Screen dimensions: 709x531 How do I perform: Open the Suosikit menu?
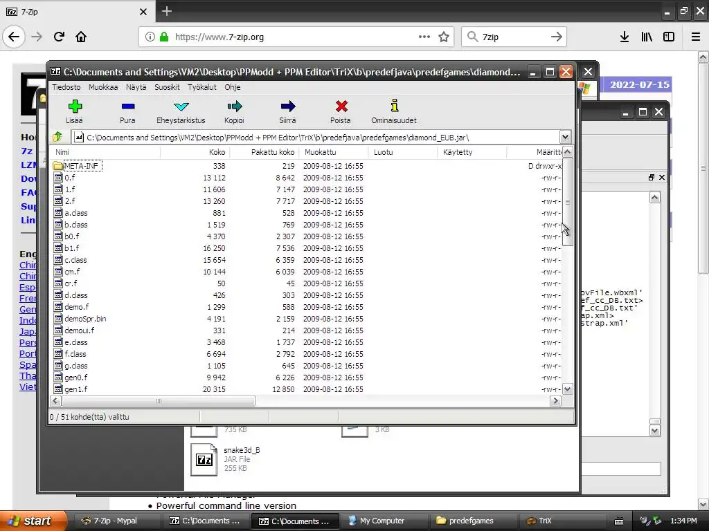[x=167, y=87]
